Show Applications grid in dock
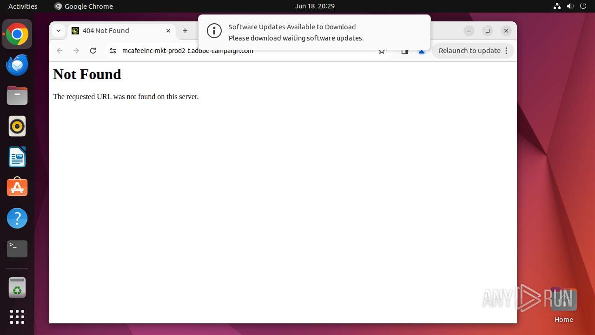The width and height of the screenshot is (595, 335). click(17, 317)
